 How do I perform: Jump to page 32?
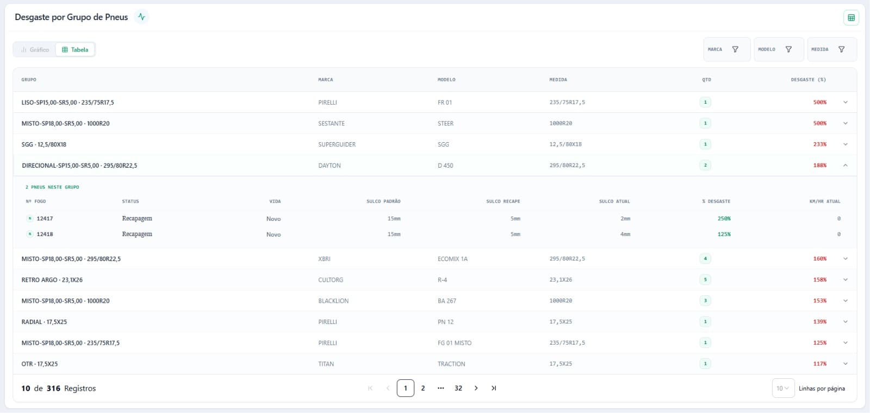458,388
